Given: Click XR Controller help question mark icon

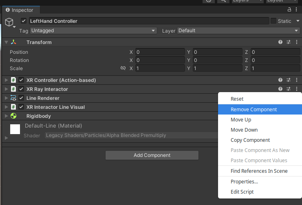Looking at the screenshot, I should pyautogui.click(x=280, y=80).
